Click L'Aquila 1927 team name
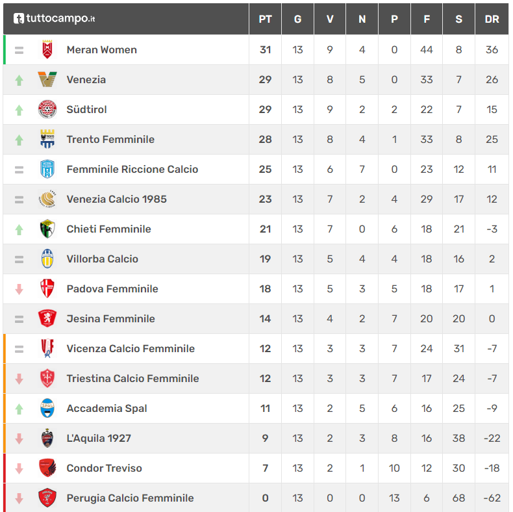Viewport: 513px width, 512px height. click(99, 438)
